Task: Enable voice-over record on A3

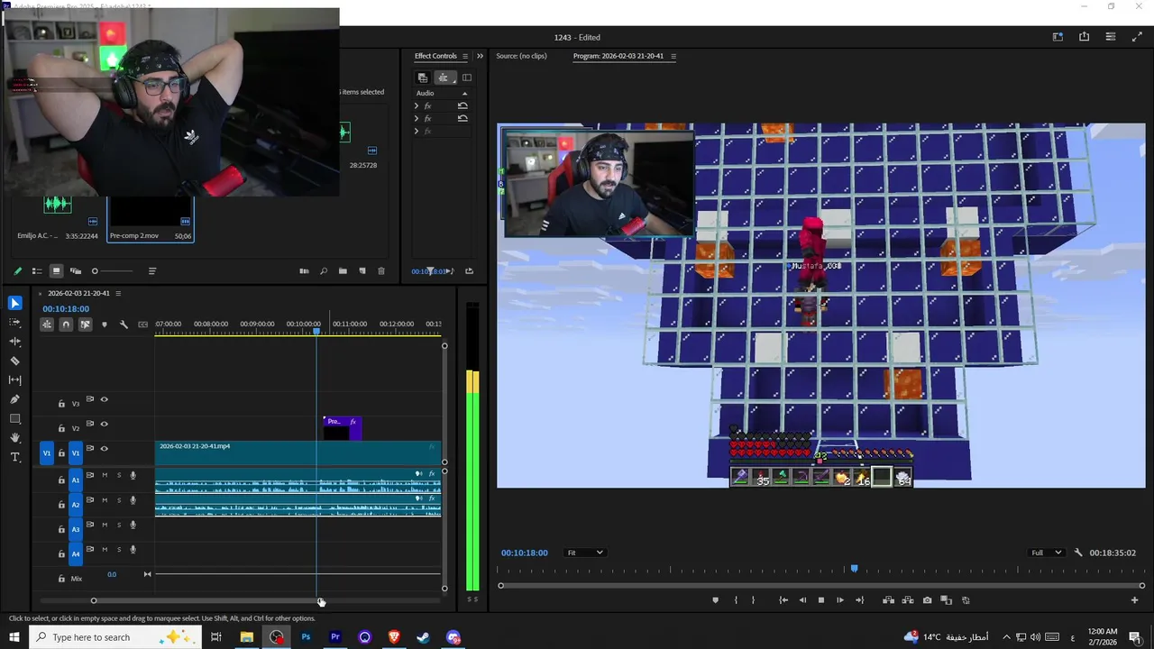Action: 133,525
